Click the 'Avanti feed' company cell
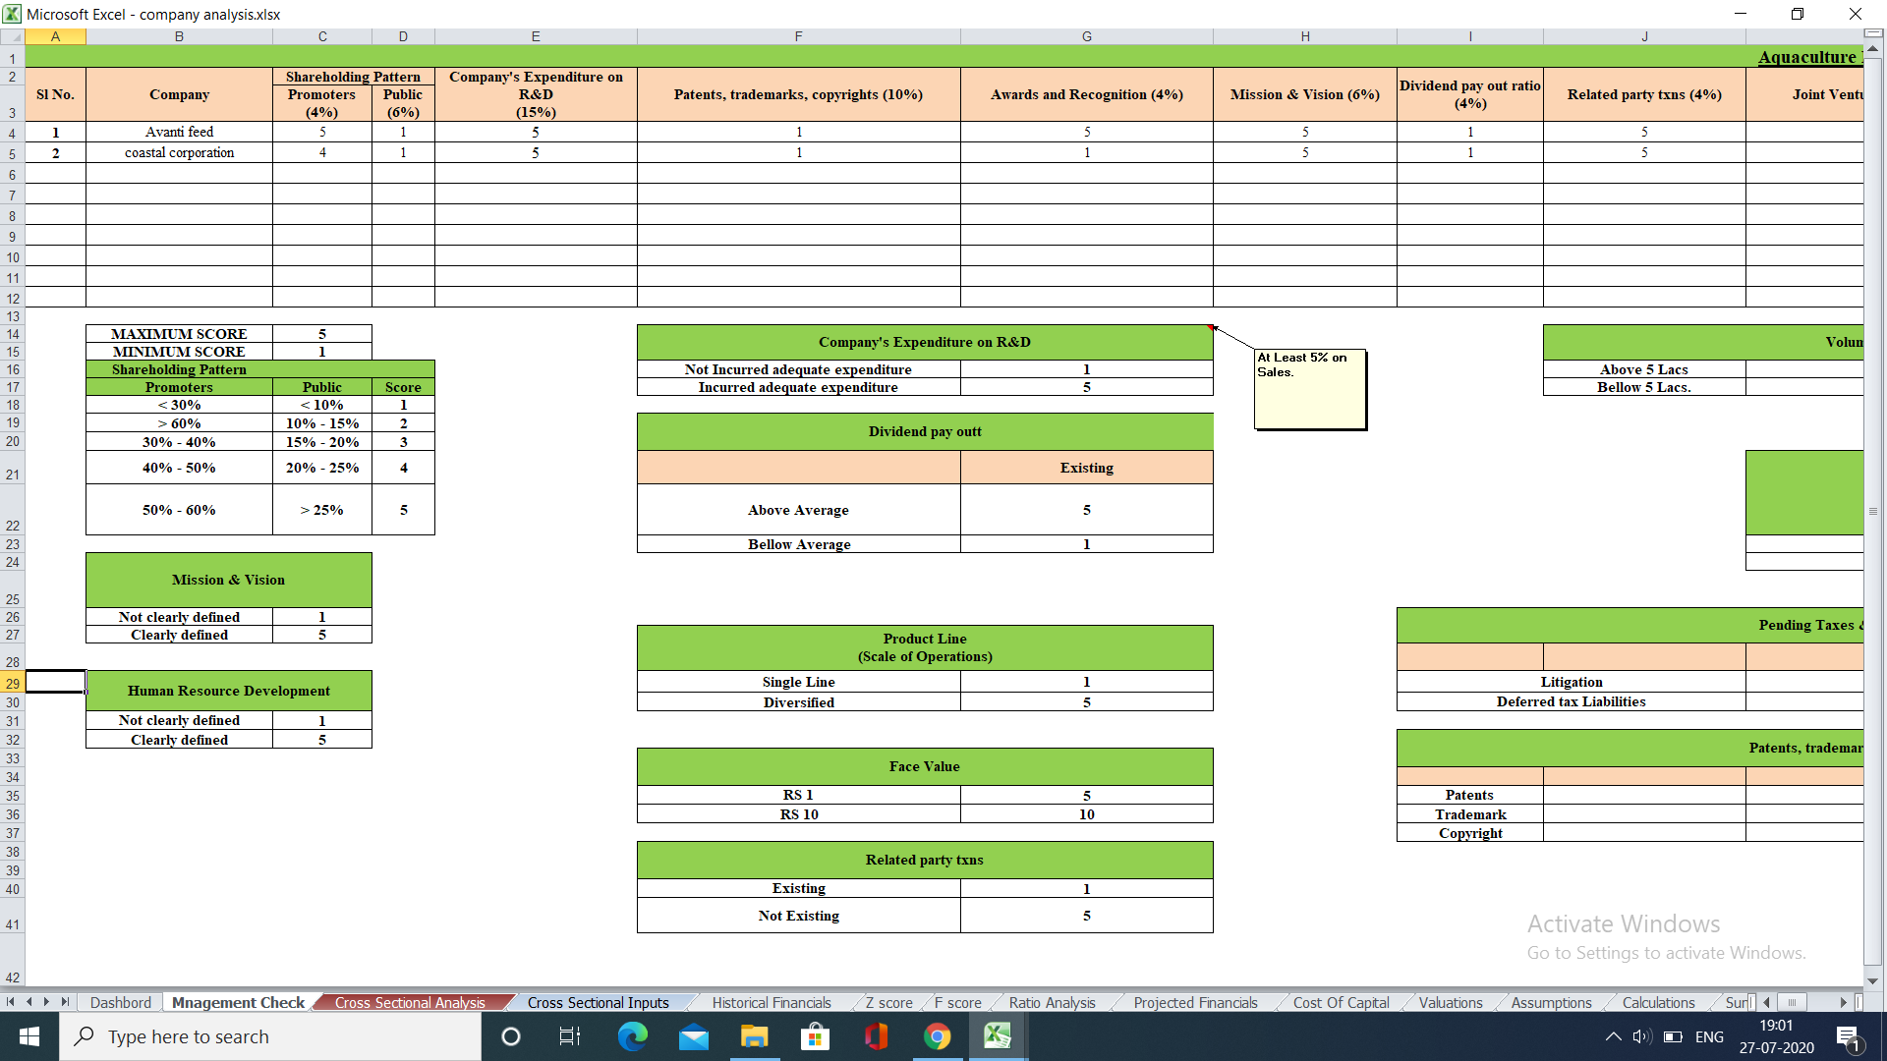This screenshot has height=1061, width=1887. pyautogui.click(x=179, y=132)
